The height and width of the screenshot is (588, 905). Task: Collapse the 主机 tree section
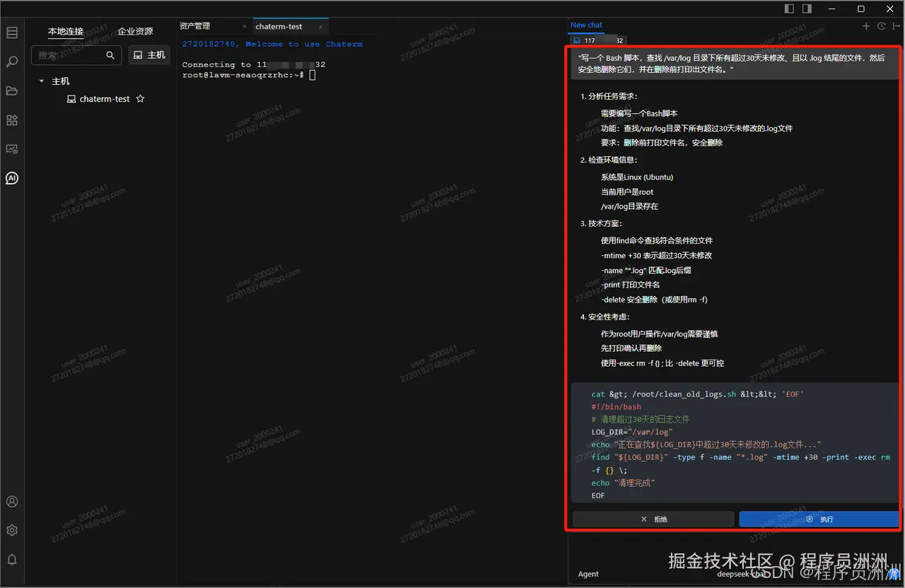(41, 81)
